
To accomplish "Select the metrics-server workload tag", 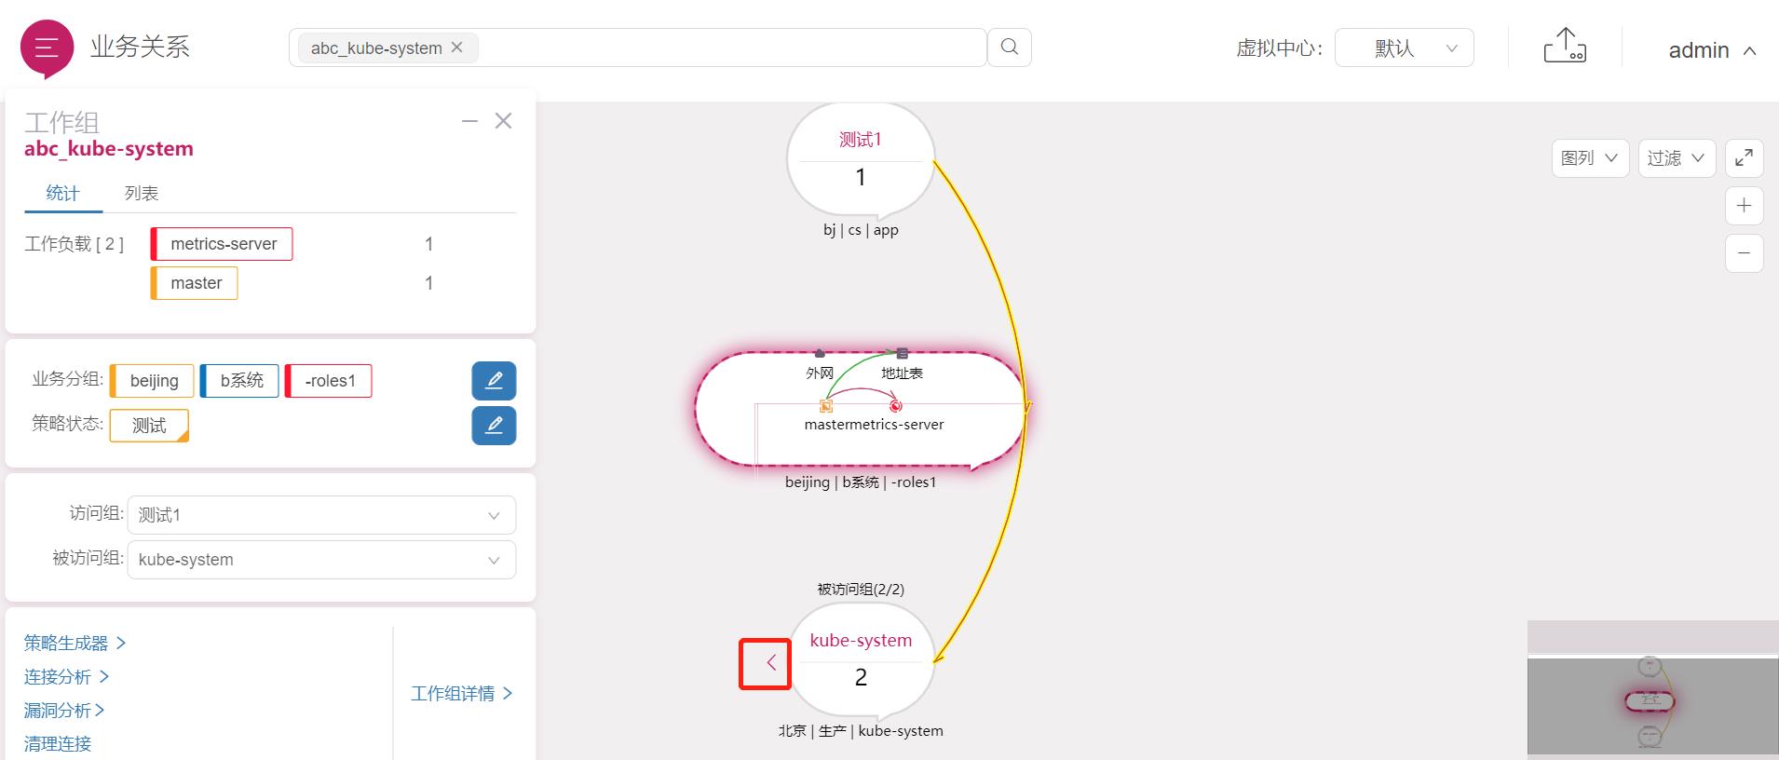I will pyautogui.click(x=222, y=244).
